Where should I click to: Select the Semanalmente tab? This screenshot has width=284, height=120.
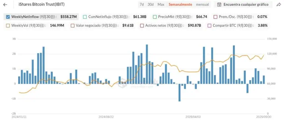point(180,5)
